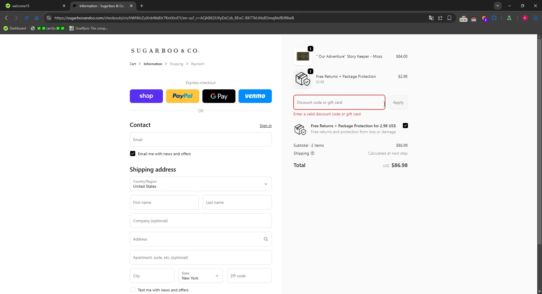Open the extensions puzzle icon
Image resolution: width=542 pixels, height=294 pixels.
(494, 18)
